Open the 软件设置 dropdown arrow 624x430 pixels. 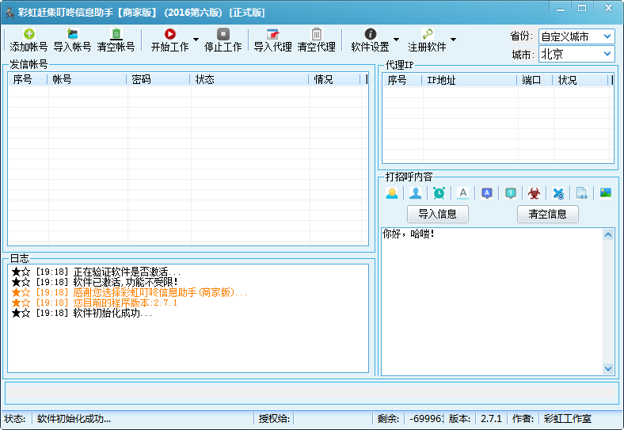tap(396, 40)
